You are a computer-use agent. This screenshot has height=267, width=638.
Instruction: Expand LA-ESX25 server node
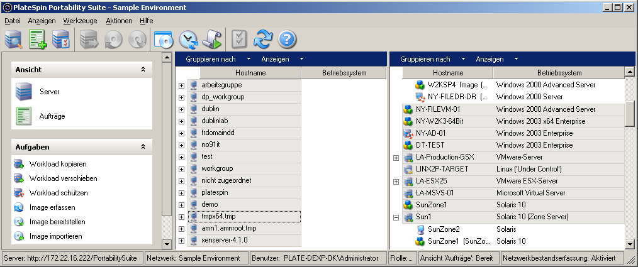click(396, 182)
